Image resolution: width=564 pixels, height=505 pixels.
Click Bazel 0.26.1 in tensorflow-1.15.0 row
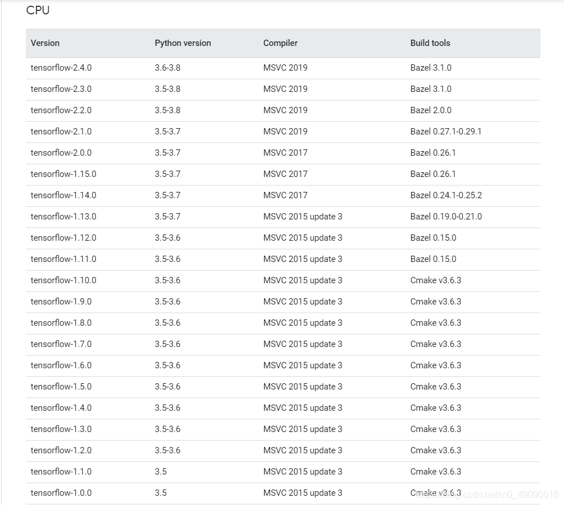(433, 174)
